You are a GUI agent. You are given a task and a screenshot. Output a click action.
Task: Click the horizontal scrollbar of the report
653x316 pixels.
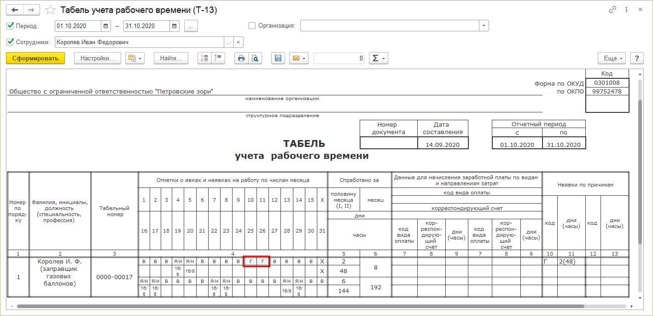300,306
